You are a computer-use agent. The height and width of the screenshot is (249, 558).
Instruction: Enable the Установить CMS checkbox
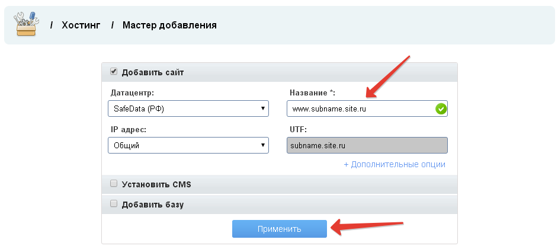114,184
